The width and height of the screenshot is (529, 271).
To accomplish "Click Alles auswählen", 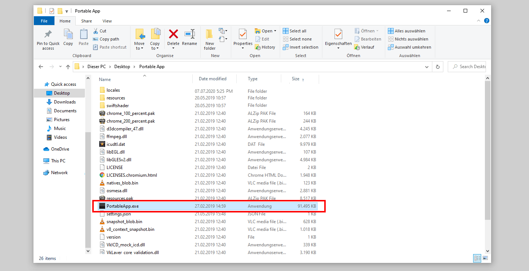I will 406,31.
